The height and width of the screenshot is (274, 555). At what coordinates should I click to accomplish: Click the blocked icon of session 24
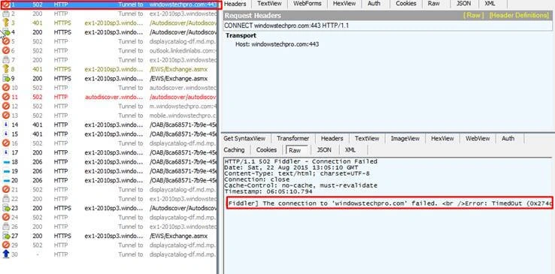tap(6, 218)
